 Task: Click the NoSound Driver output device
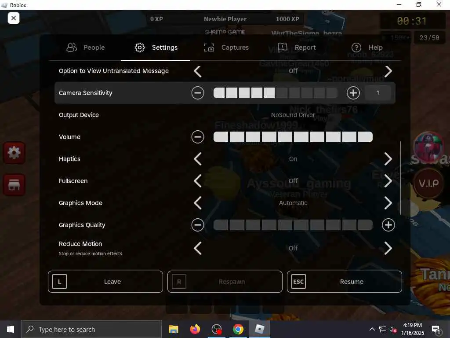point(293,115)
